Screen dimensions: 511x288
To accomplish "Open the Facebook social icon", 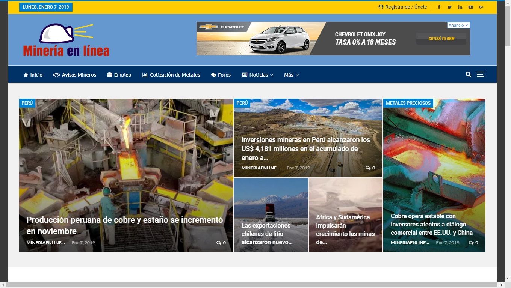I will [439, 7].
